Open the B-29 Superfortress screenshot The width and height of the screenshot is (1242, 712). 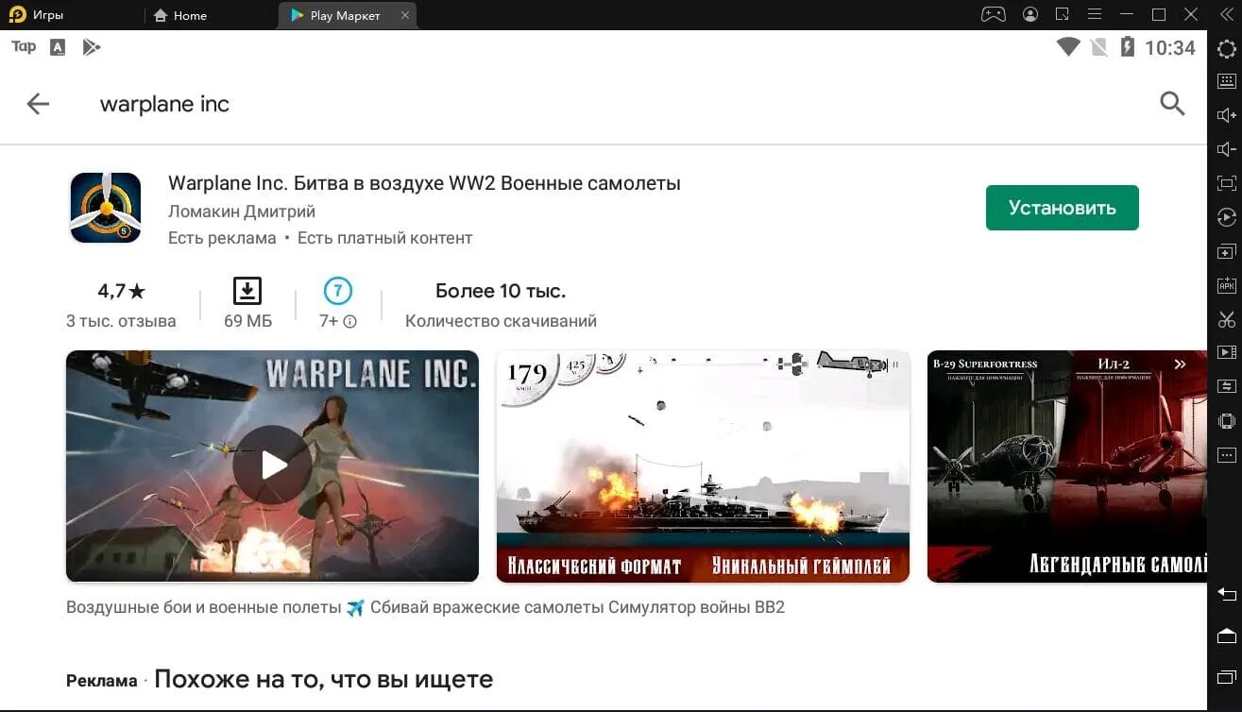1066,466
